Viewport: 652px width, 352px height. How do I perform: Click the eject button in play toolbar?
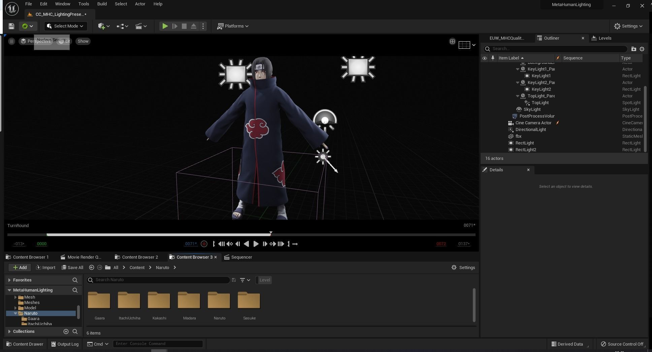tap(194, 26)
